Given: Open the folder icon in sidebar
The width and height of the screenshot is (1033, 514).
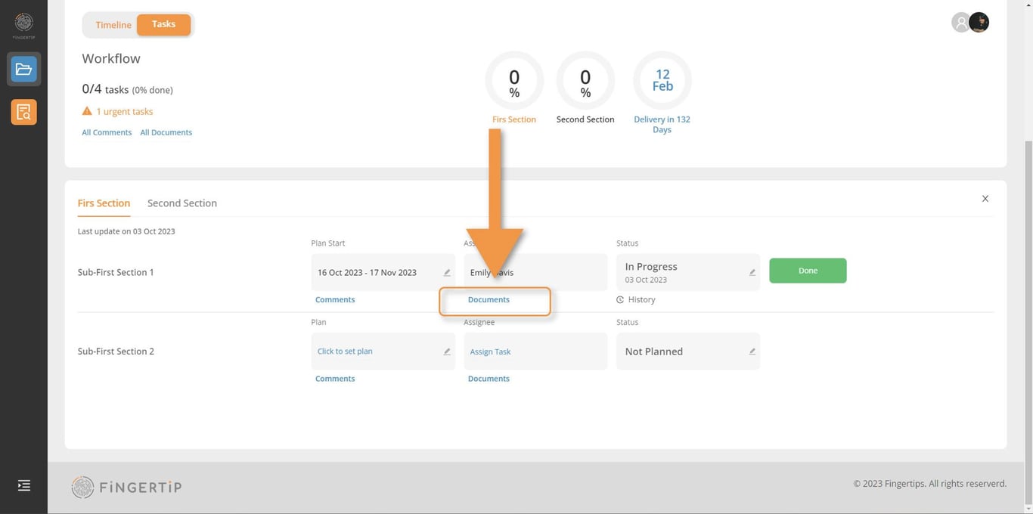Looking at the screenshot, I should click(x=23, y=70).
